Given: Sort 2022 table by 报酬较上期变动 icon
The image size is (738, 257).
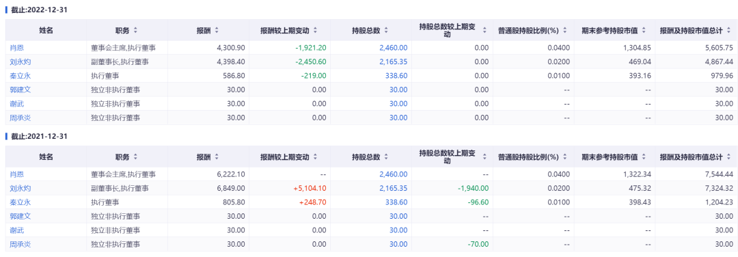Looking at the screenshot, I should click(315, 30).
